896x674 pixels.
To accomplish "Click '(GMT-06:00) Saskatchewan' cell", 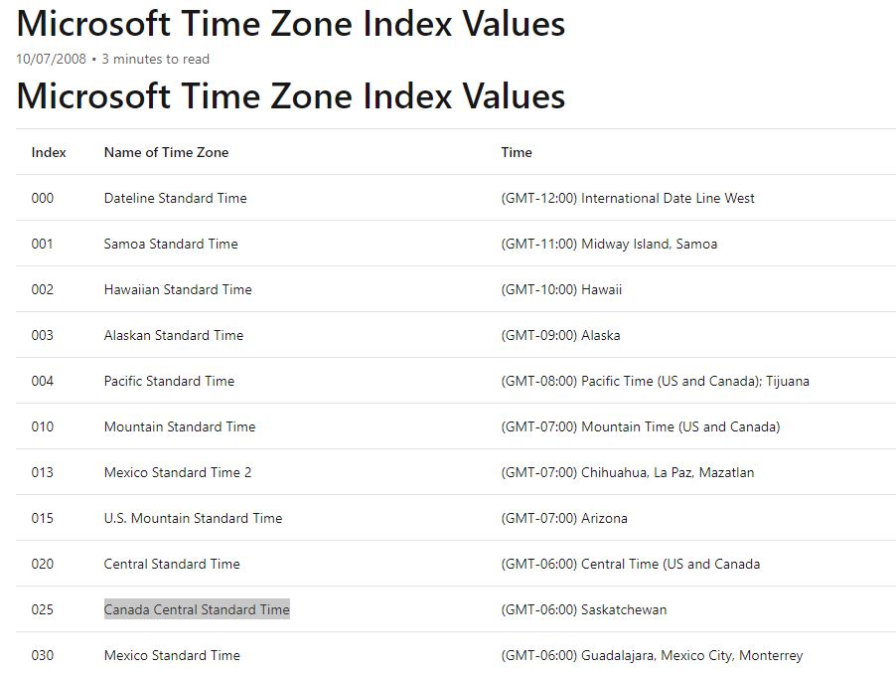I will pyautogui.click(x=584, y=609).
